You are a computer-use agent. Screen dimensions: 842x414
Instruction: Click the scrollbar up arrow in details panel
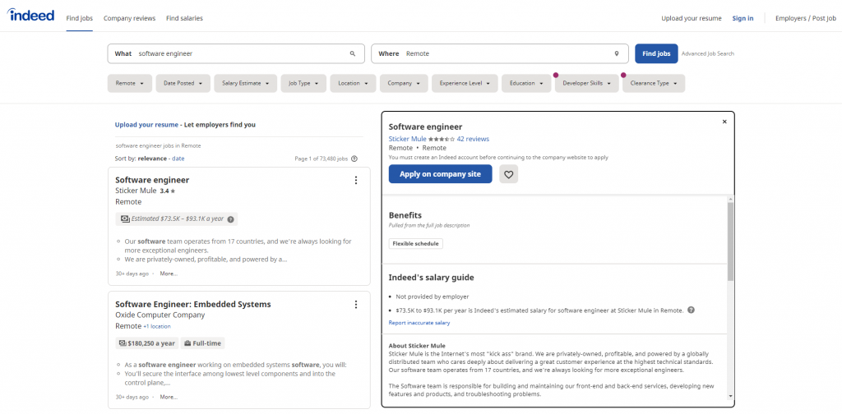click(730, 200)
